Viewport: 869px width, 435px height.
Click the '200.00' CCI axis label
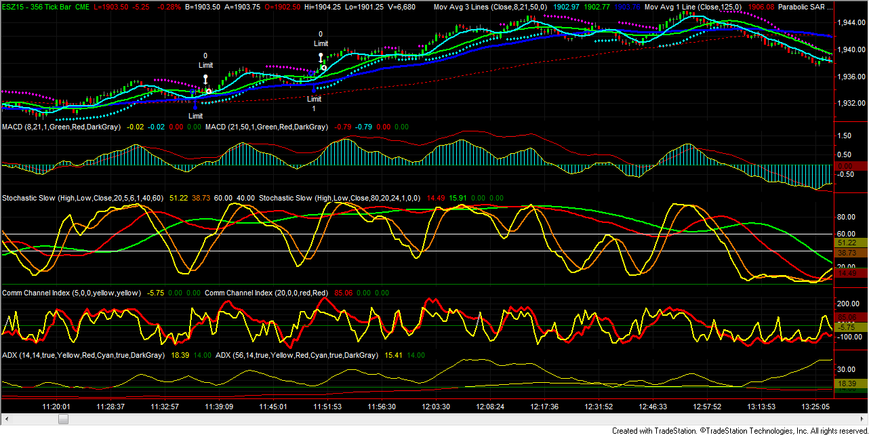pyautogui.click(x=848, y=304)
